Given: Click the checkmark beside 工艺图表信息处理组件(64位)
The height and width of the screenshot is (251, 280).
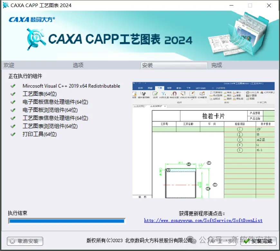Looking at the screenshot, I should click(x=13, y=118).
